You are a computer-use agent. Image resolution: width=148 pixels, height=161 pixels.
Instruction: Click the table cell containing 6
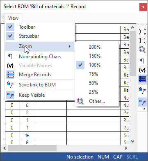(27, 105)
